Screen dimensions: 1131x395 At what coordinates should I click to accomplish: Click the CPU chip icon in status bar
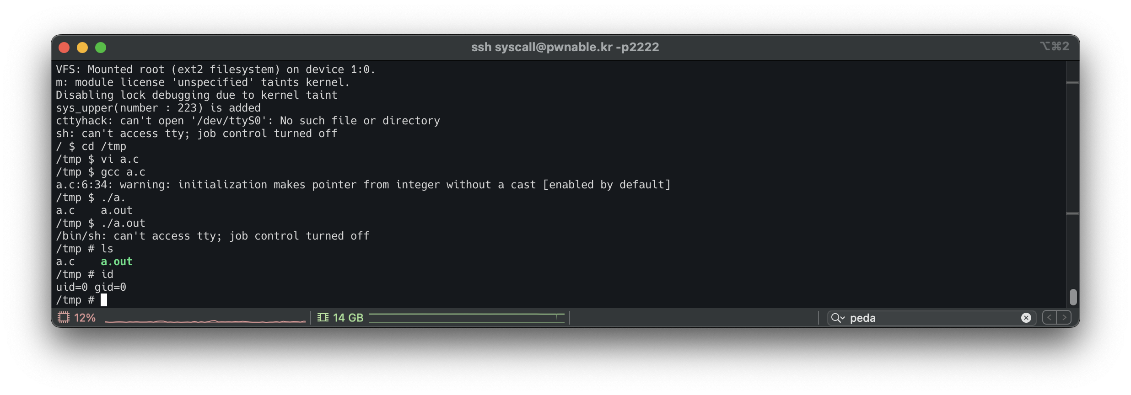(x=64, y=318)
